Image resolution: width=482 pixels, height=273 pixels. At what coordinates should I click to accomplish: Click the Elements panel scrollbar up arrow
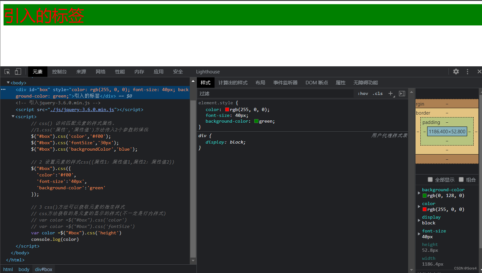pos(193,81)
